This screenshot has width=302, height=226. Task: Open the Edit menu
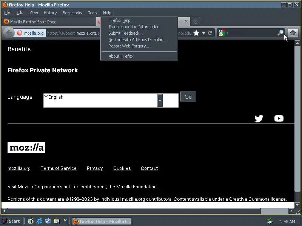point(20,13)
